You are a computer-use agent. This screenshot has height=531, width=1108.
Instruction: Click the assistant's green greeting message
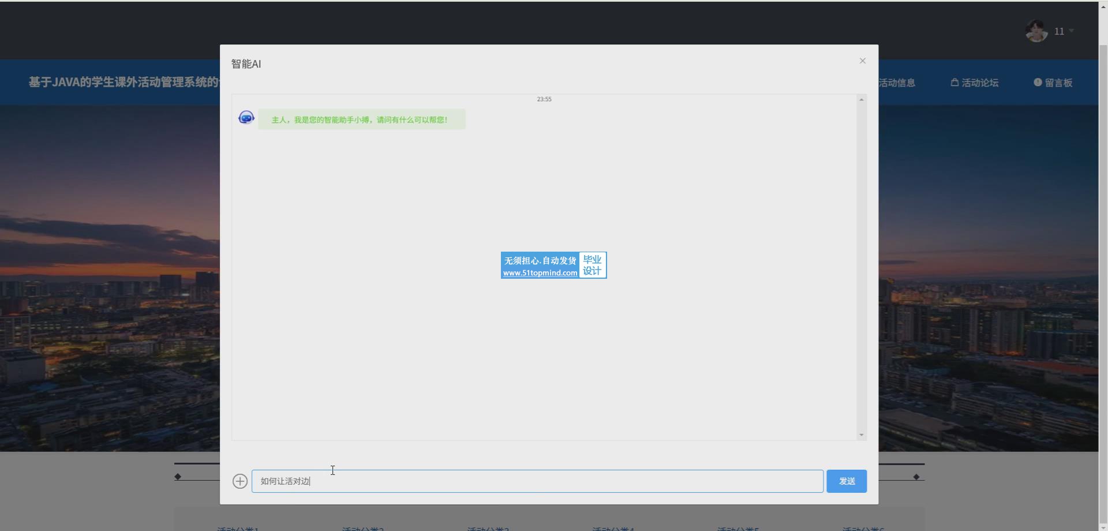tap(361, 119)
